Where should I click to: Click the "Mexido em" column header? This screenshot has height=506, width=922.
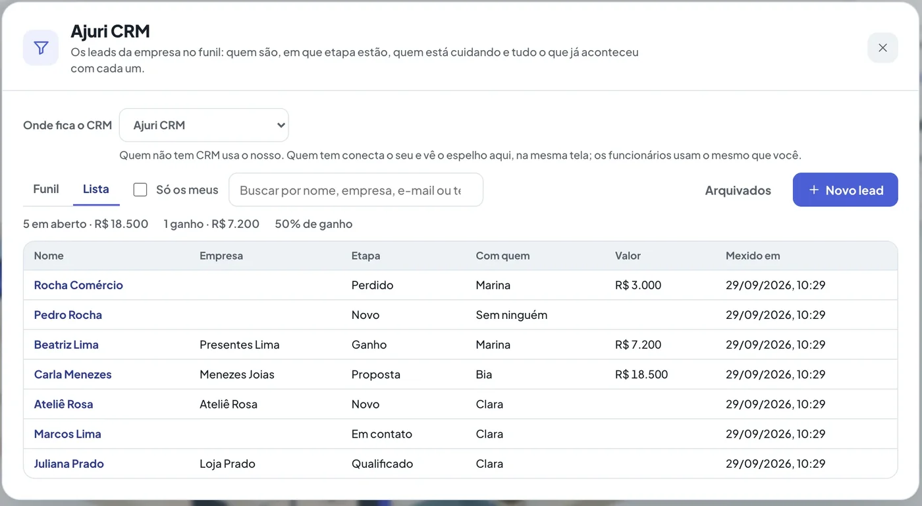tap(753, 256)
